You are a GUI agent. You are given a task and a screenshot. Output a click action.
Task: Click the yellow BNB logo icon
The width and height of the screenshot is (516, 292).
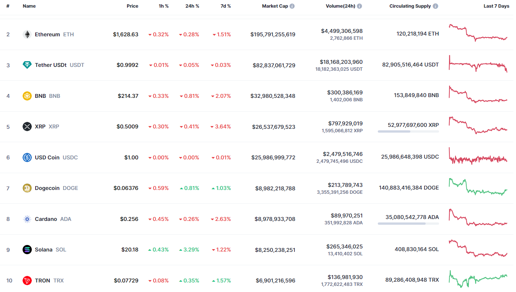27,96
